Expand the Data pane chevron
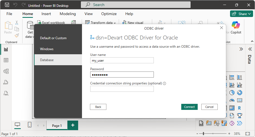255x137 pixels. click(250, 49)
